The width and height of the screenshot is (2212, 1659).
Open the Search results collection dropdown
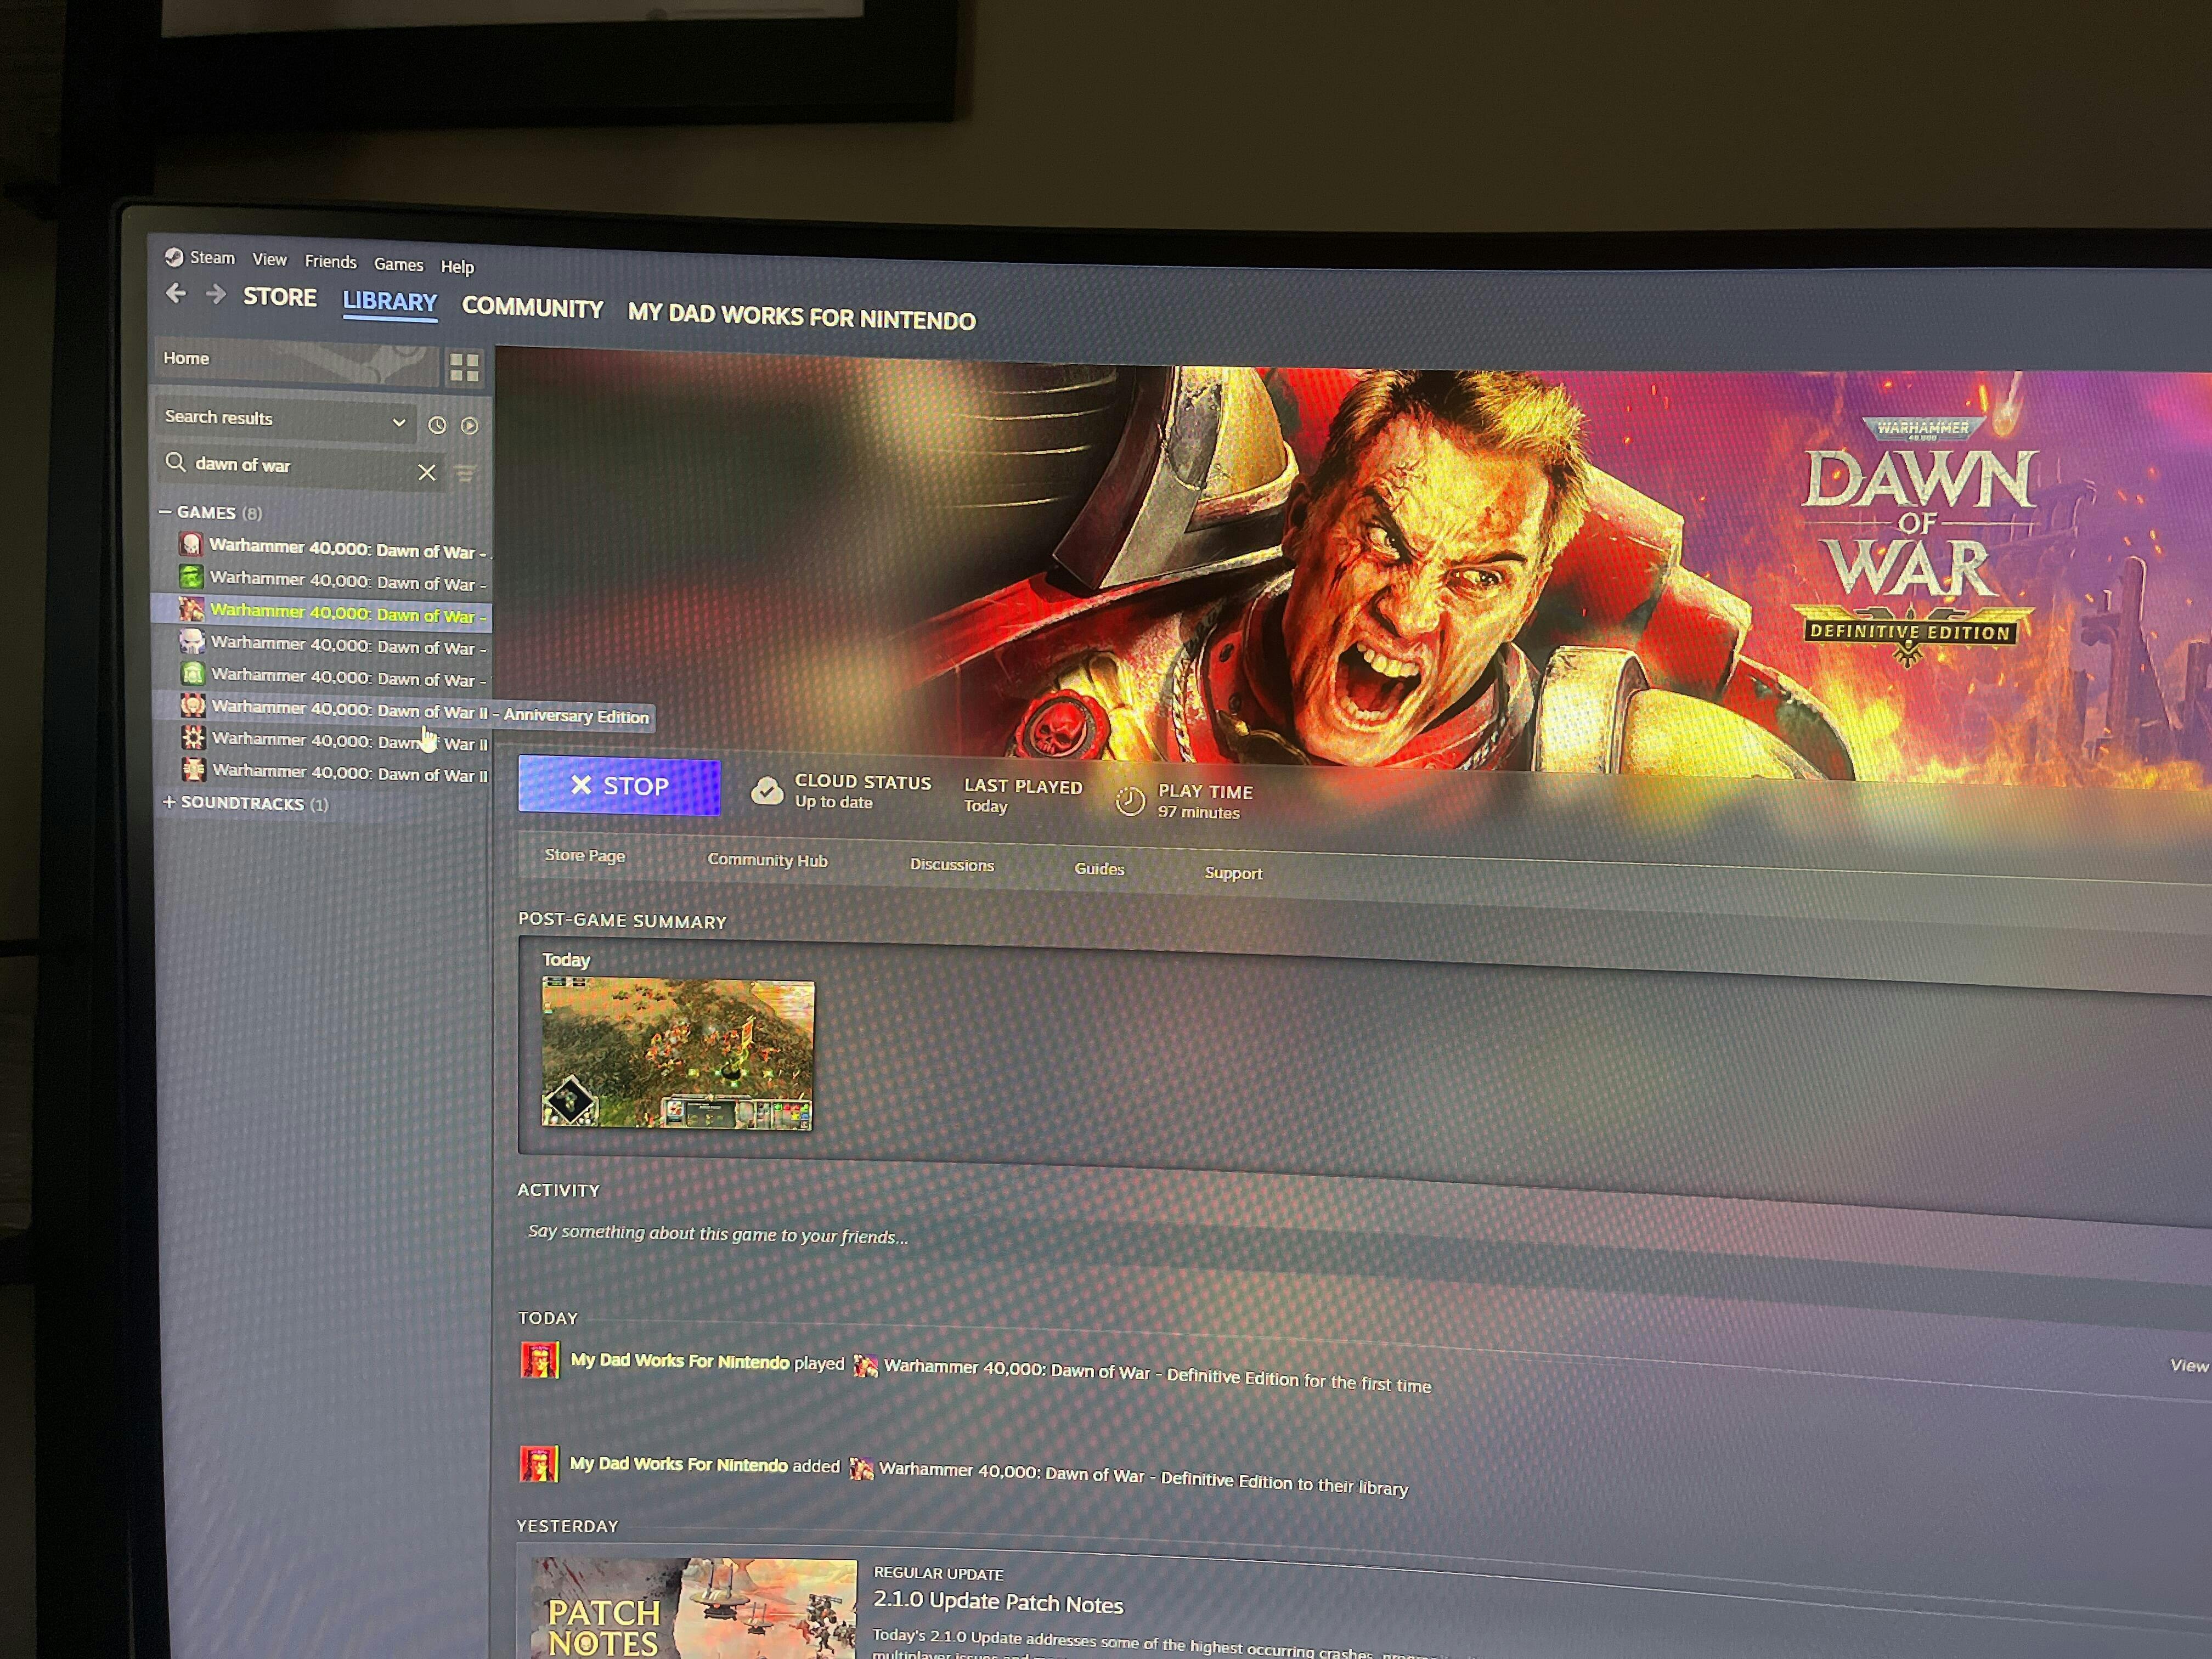coord(285,419)
